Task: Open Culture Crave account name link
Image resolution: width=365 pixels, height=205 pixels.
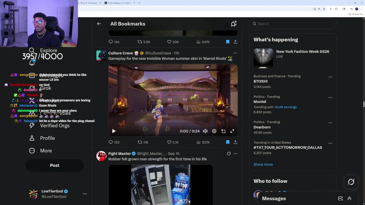Action: coord(121,53)
